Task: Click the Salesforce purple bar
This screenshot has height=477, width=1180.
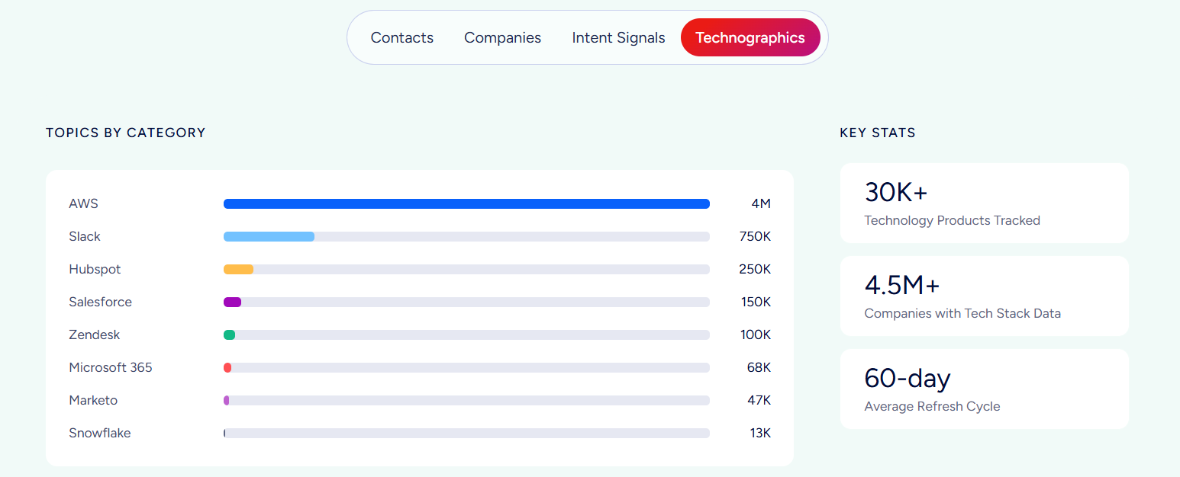Action: 232,302
